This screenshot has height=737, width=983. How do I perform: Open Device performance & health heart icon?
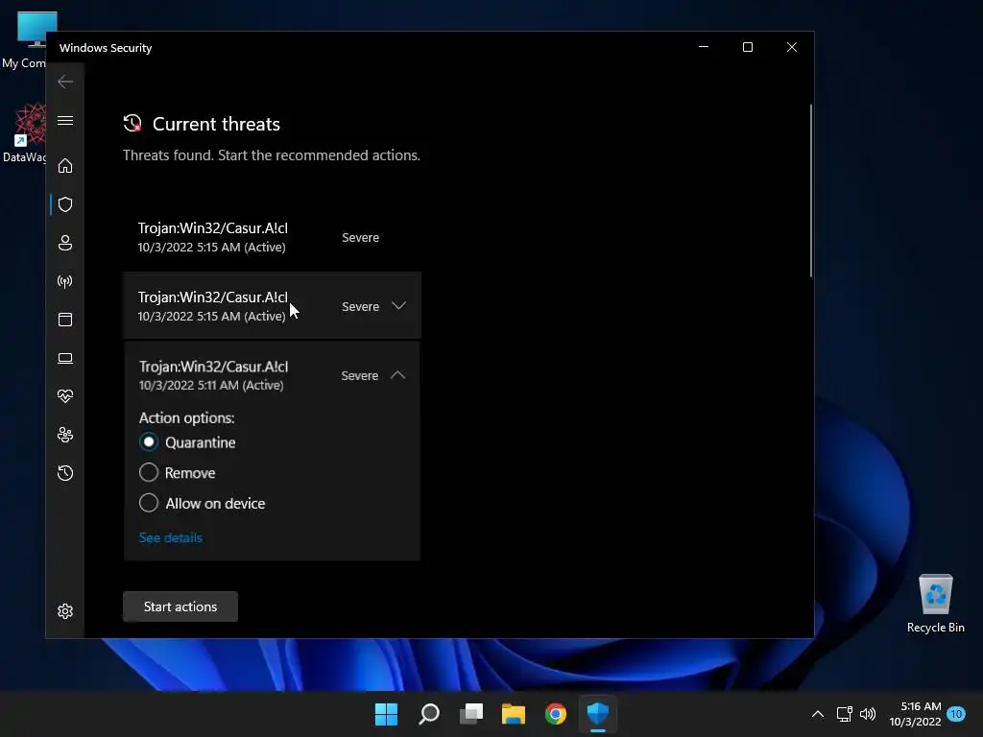tap(65, 396)
